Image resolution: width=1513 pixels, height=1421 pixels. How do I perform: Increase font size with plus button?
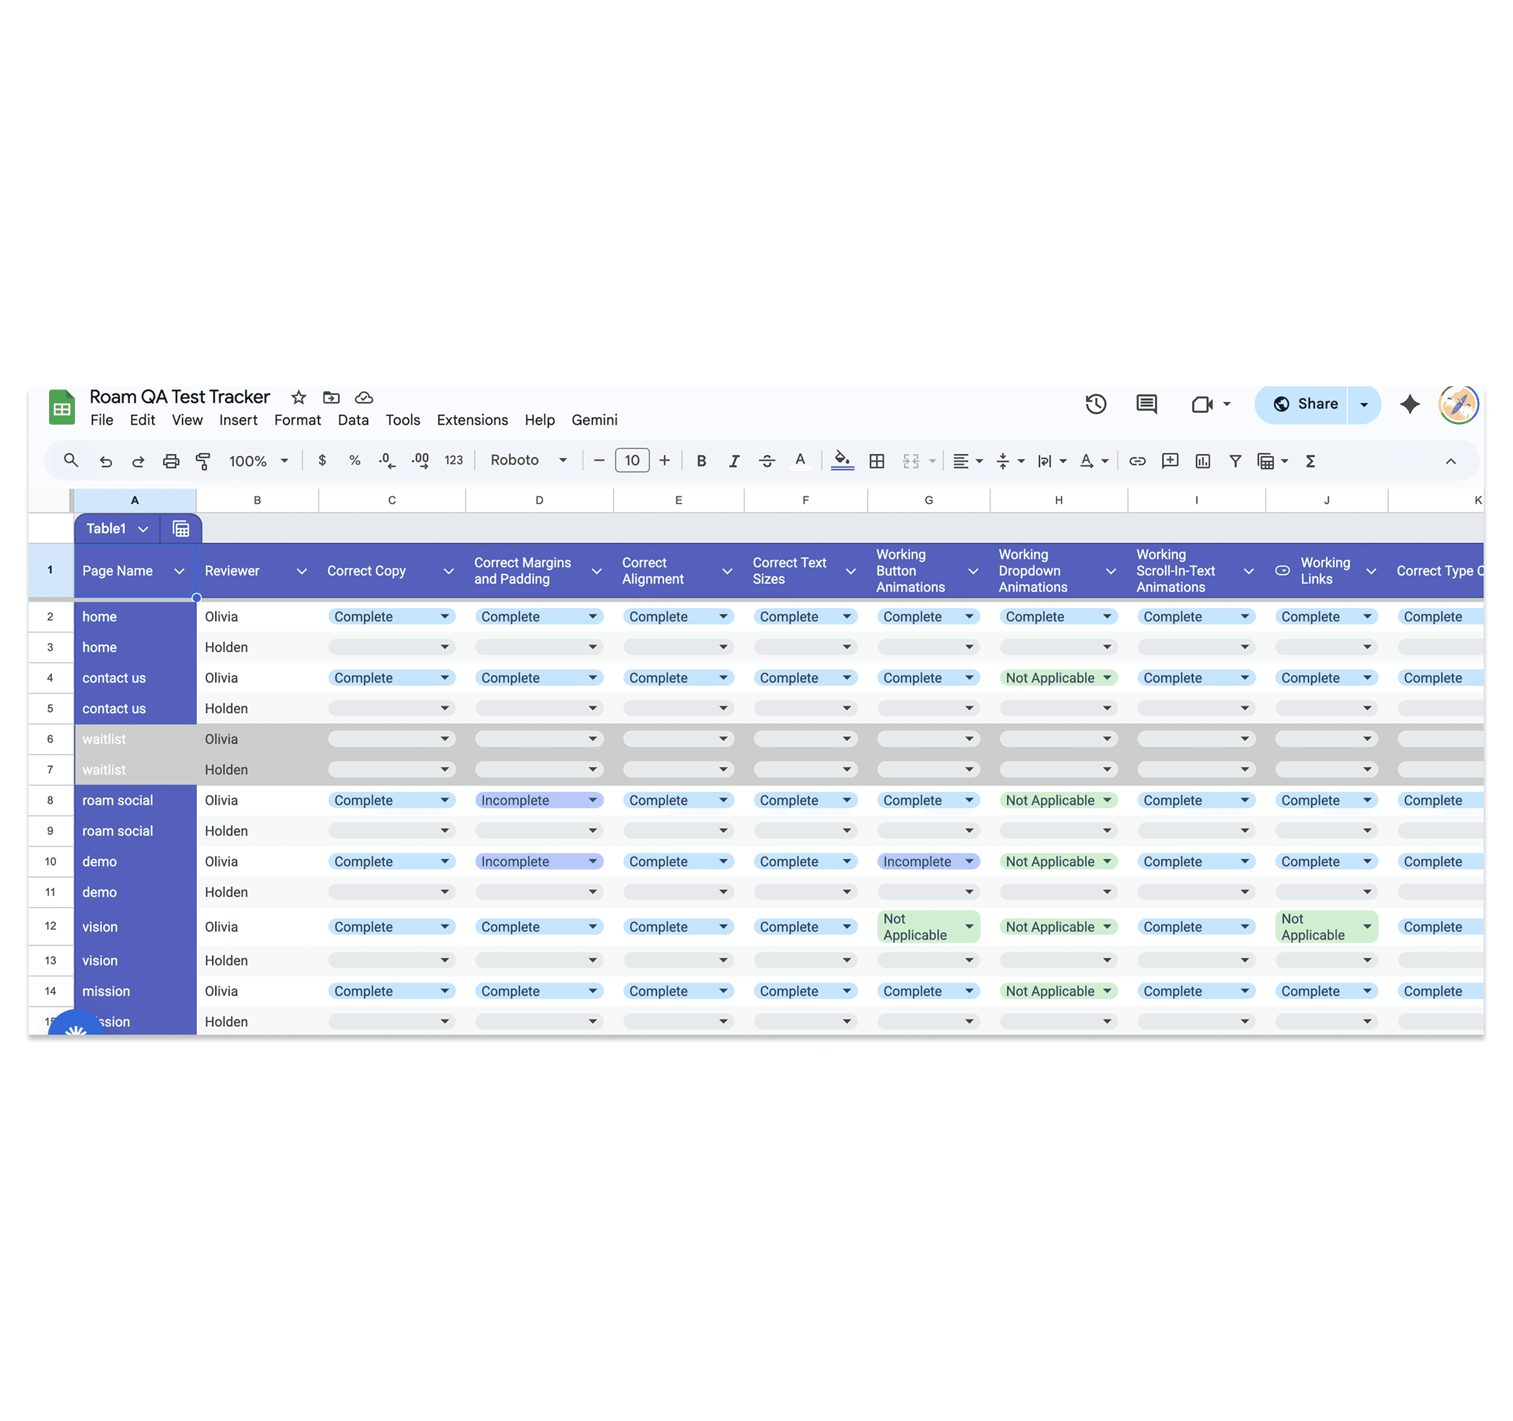click(x=665, y=460)
